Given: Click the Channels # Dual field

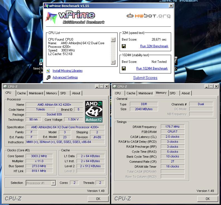Looking at the screenshot, I should tap(201, 104).
